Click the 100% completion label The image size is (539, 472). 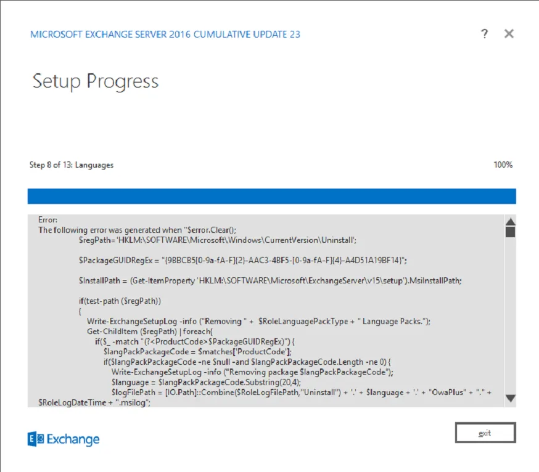(503, 165)
